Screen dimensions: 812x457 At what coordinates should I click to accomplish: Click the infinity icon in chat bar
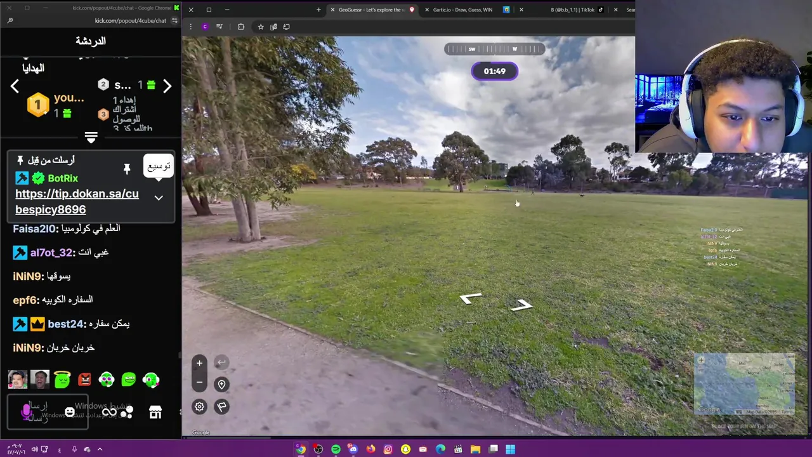point(109,413)
